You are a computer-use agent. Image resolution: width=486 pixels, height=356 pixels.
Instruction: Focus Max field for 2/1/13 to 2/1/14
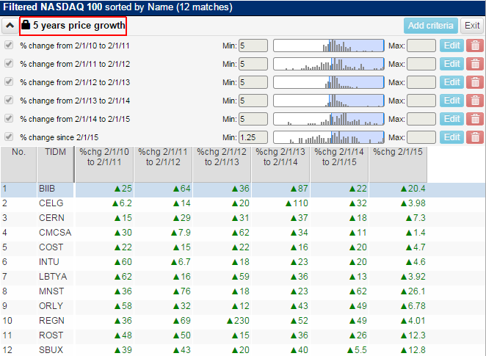point(421,101)
